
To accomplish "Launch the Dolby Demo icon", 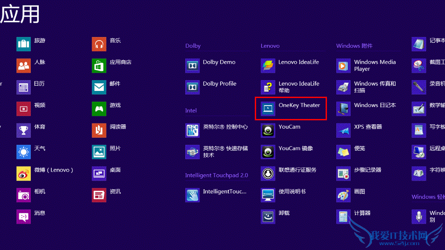I will click(192, 66).
